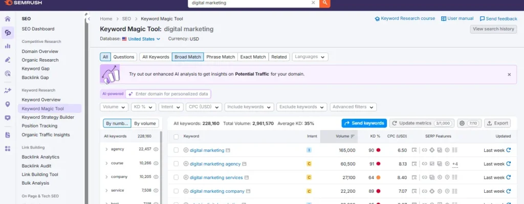Select the Related tab
Screen dimensions: 524x204
point(279,57)
